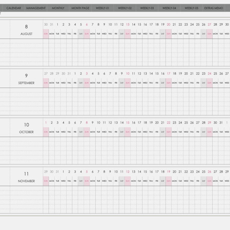Switch to the WEEKLY-05 tab
The image size is (230, 230).
click(x=191, y=8)
